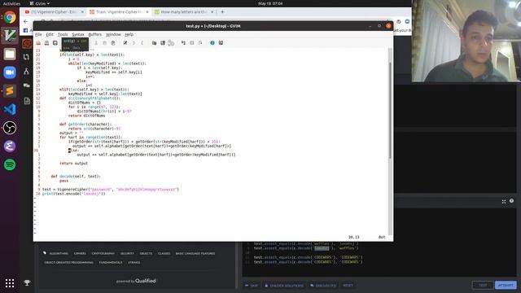Open the Files app in the dock

coord(10,54)
